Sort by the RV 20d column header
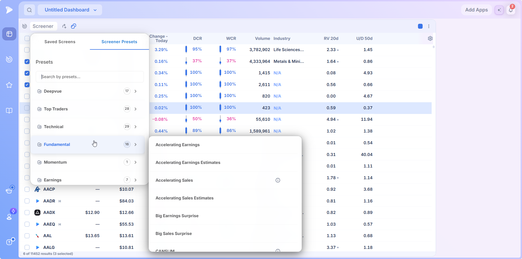 [x=331, y=39]
